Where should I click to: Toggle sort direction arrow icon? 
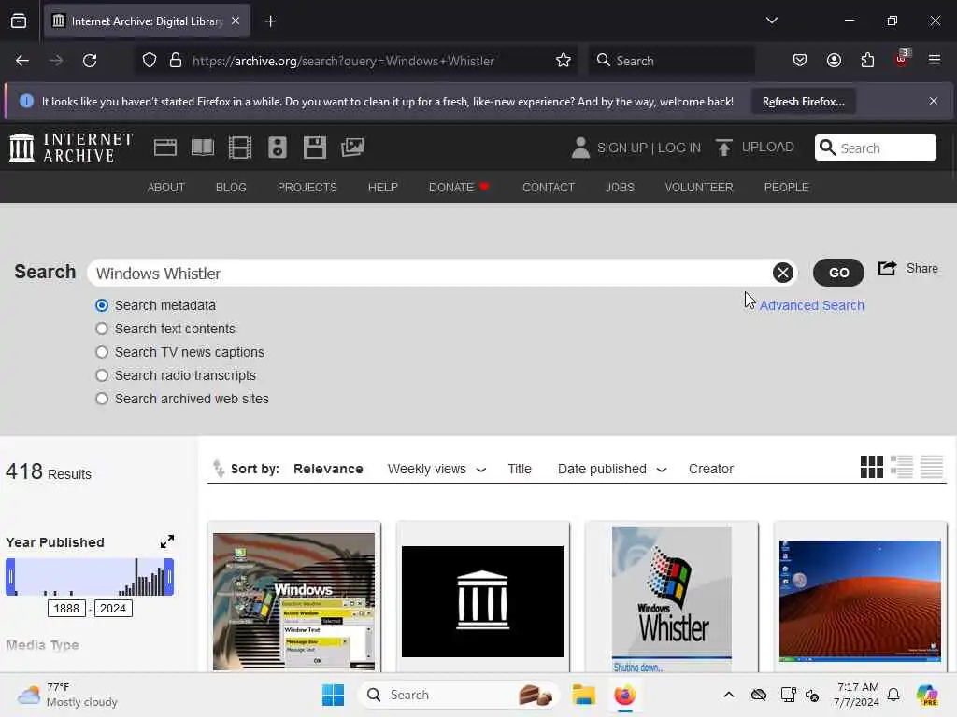[218, 469]
